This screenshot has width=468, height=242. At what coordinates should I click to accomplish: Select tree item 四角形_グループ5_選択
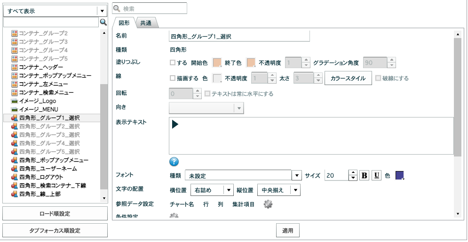[x=49, y=152]
